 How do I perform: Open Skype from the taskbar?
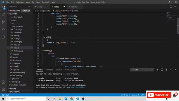[66, 98]
